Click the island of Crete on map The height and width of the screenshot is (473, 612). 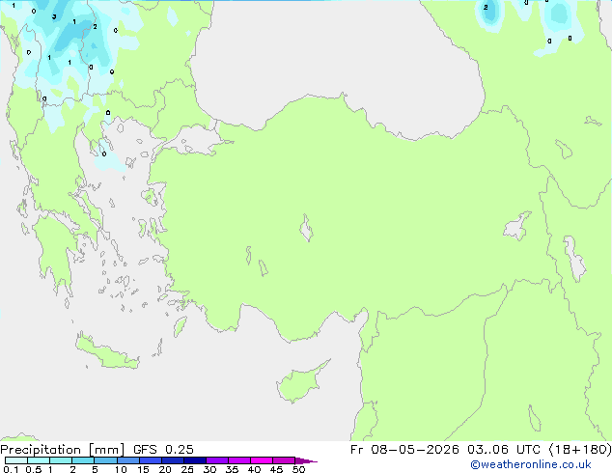106,353
